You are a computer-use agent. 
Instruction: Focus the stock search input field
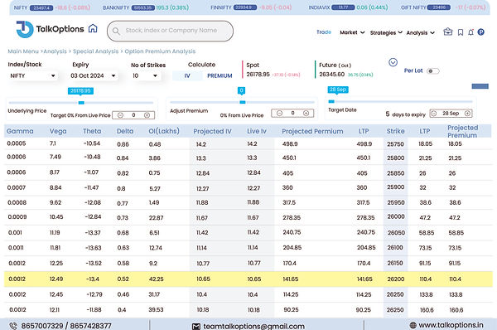pos(170,31)
